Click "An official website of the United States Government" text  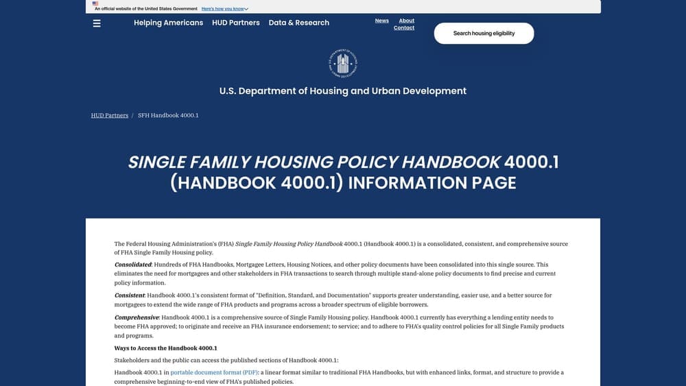click(145, 9)
